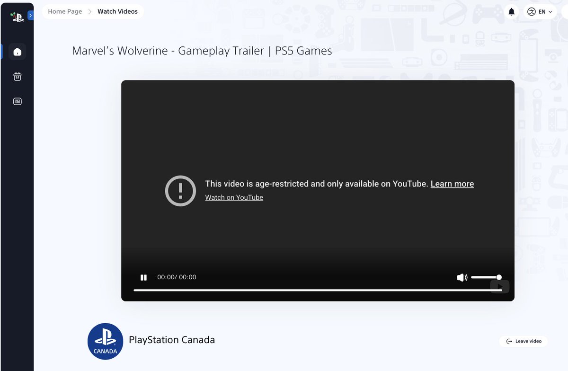Image resolution: width=568 pixels, height=371 pixels.
Task: Click the video progress bar
Action: pos(318,290)
